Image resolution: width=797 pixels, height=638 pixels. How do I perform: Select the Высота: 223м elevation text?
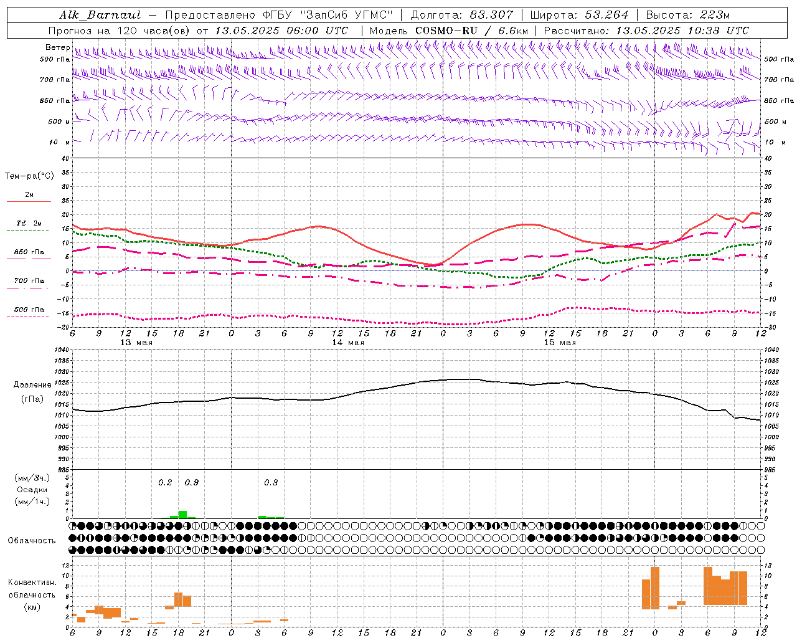tap(688, 15)
